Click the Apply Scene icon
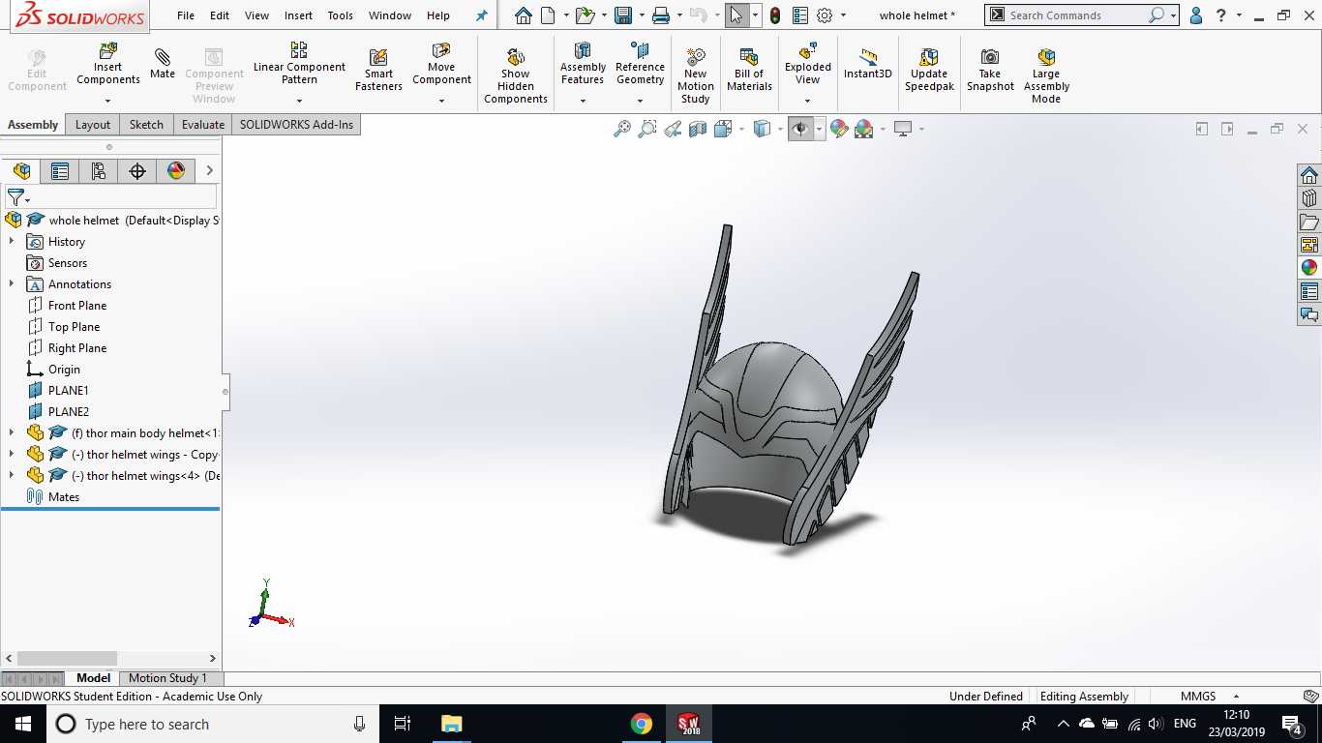This screenshot has width=1322, height=743. [864, 129]
